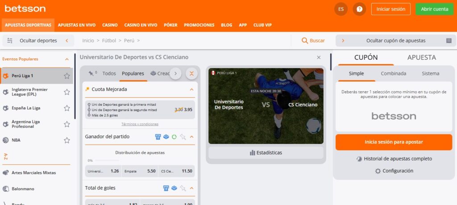Collapse all markets with orange arrows button
The height and width of the screenshot is (205, 457).
tap(191, 74)
